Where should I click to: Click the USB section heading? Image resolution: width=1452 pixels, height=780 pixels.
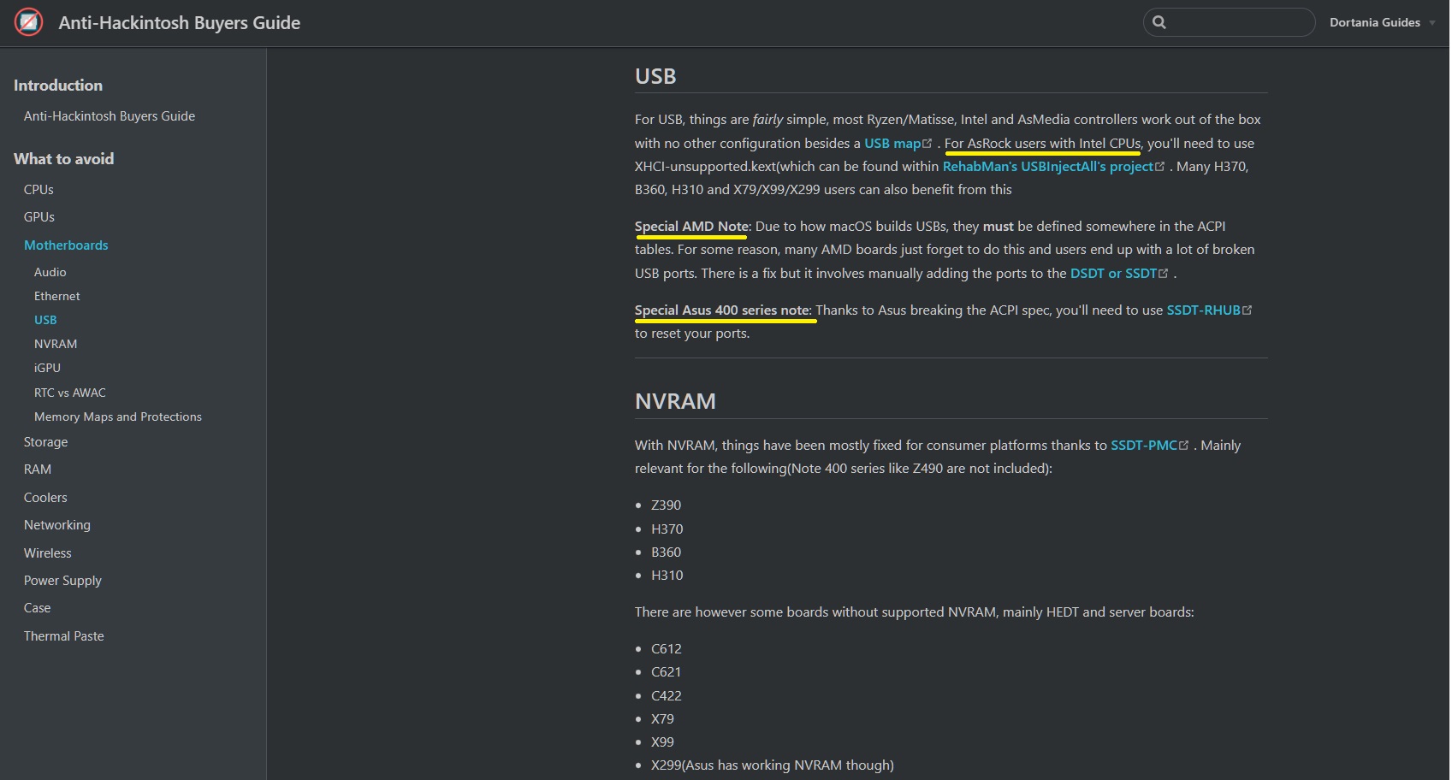[x=655, y=77]
